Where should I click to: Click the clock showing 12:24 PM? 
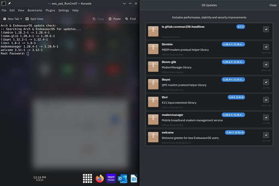tap(39, 177)
